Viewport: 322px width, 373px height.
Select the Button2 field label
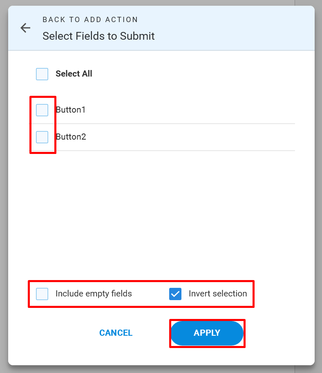point(71,137)
